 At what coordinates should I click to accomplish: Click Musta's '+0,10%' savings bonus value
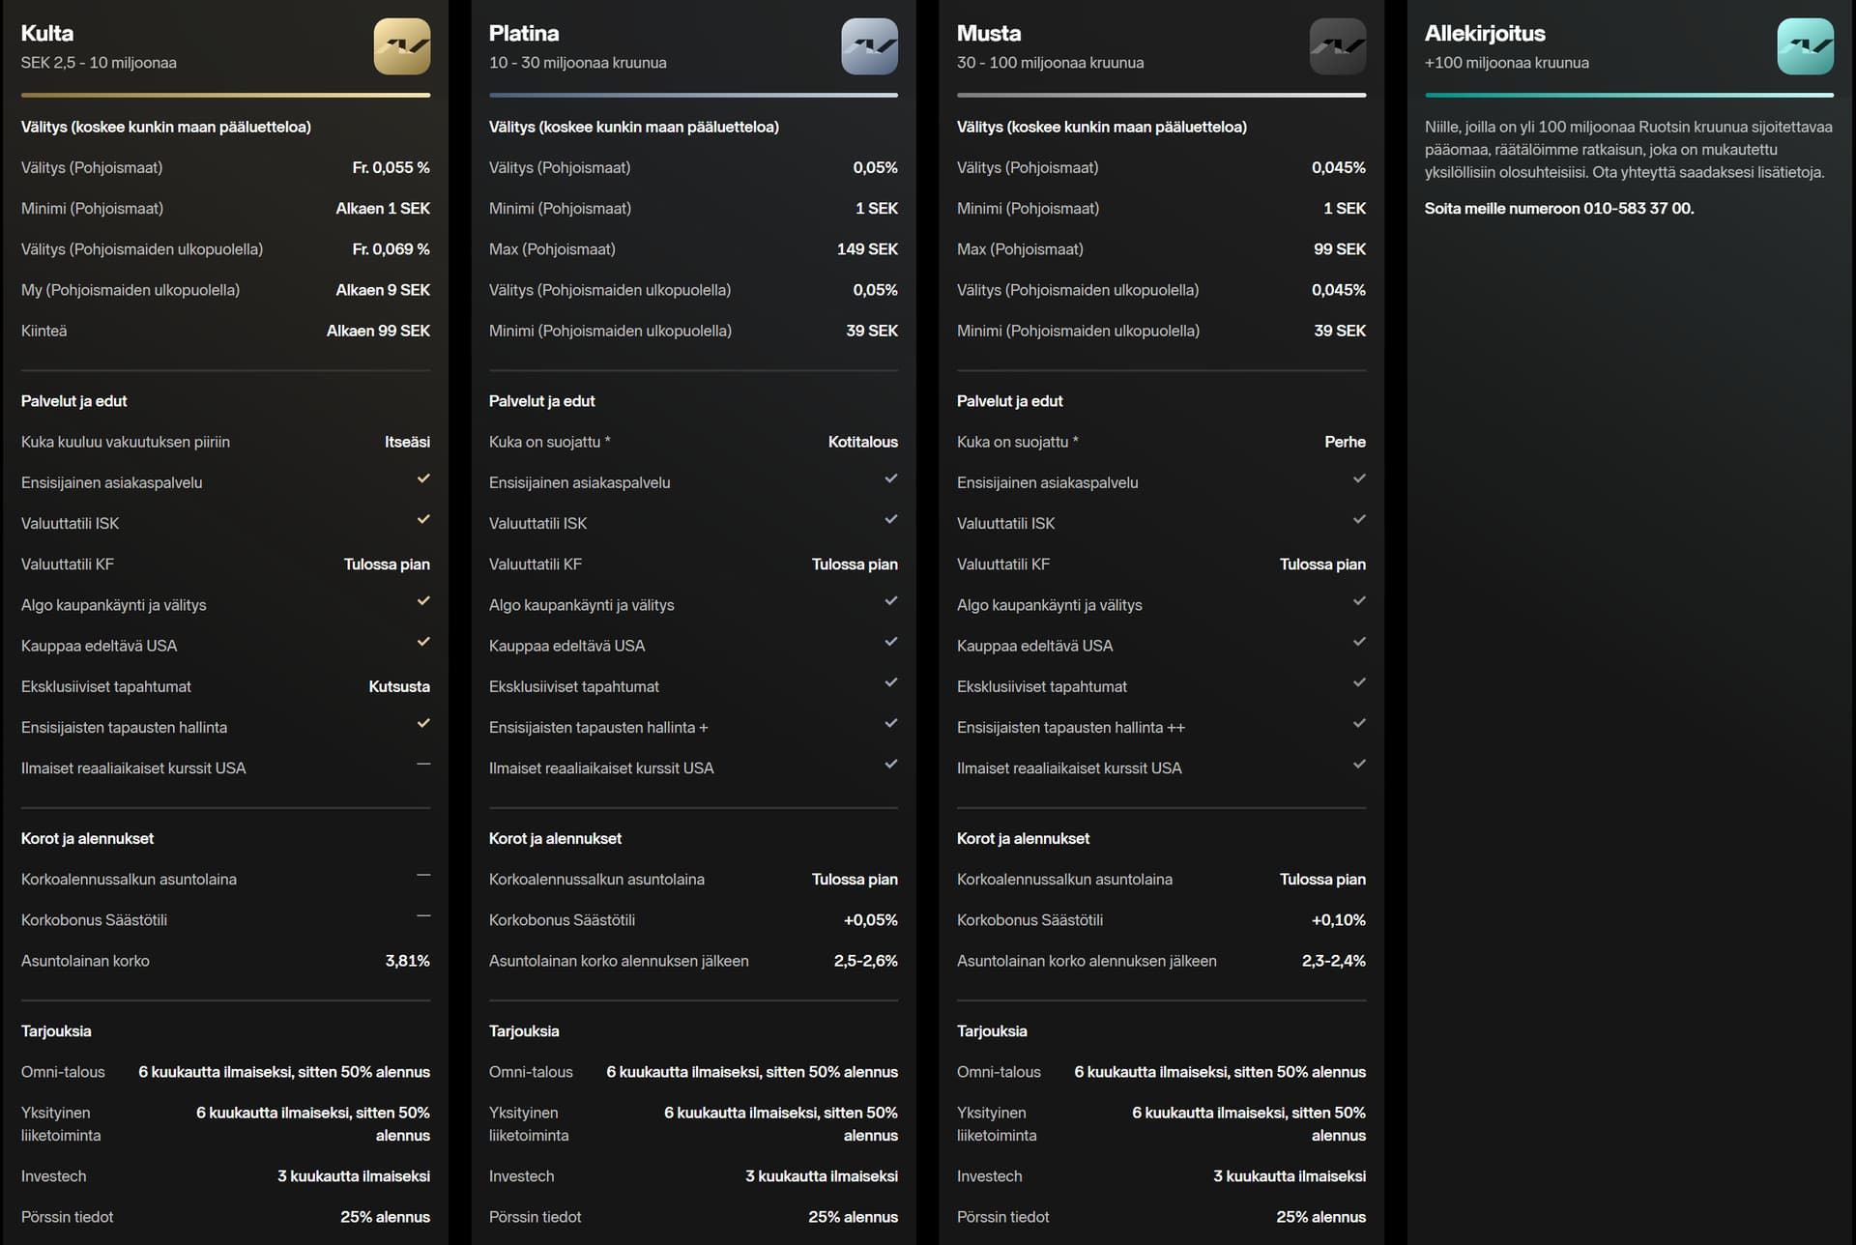click(1338, 920)
